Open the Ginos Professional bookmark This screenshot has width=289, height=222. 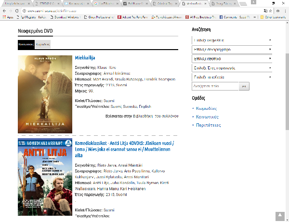point(99,17)
